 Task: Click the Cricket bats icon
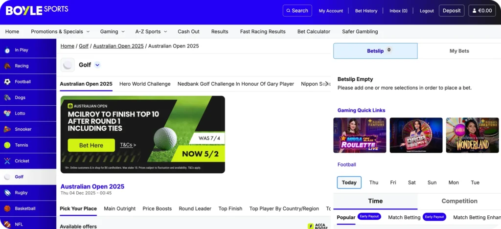[7, 161]
